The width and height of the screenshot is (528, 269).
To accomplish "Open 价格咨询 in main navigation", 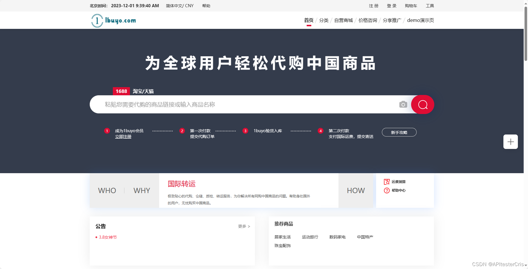I will [x=368, y=20].
